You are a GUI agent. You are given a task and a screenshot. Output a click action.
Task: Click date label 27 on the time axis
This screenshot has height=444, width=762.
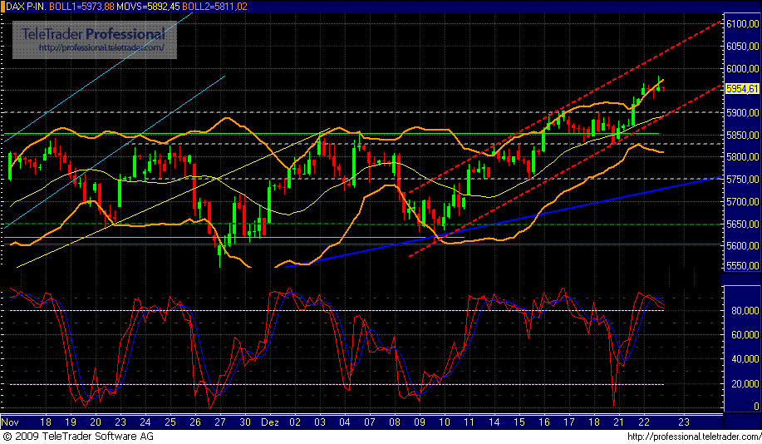point(220,422)
